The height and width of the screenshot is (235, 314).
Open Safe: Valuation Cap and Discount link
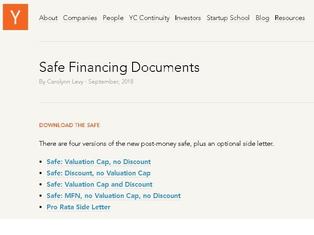[99, 185]
